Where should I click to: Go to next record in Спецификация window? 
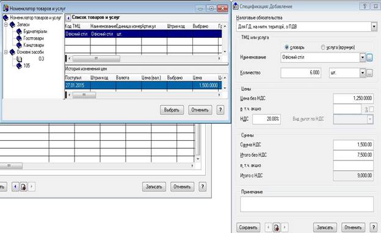point(285,228)
